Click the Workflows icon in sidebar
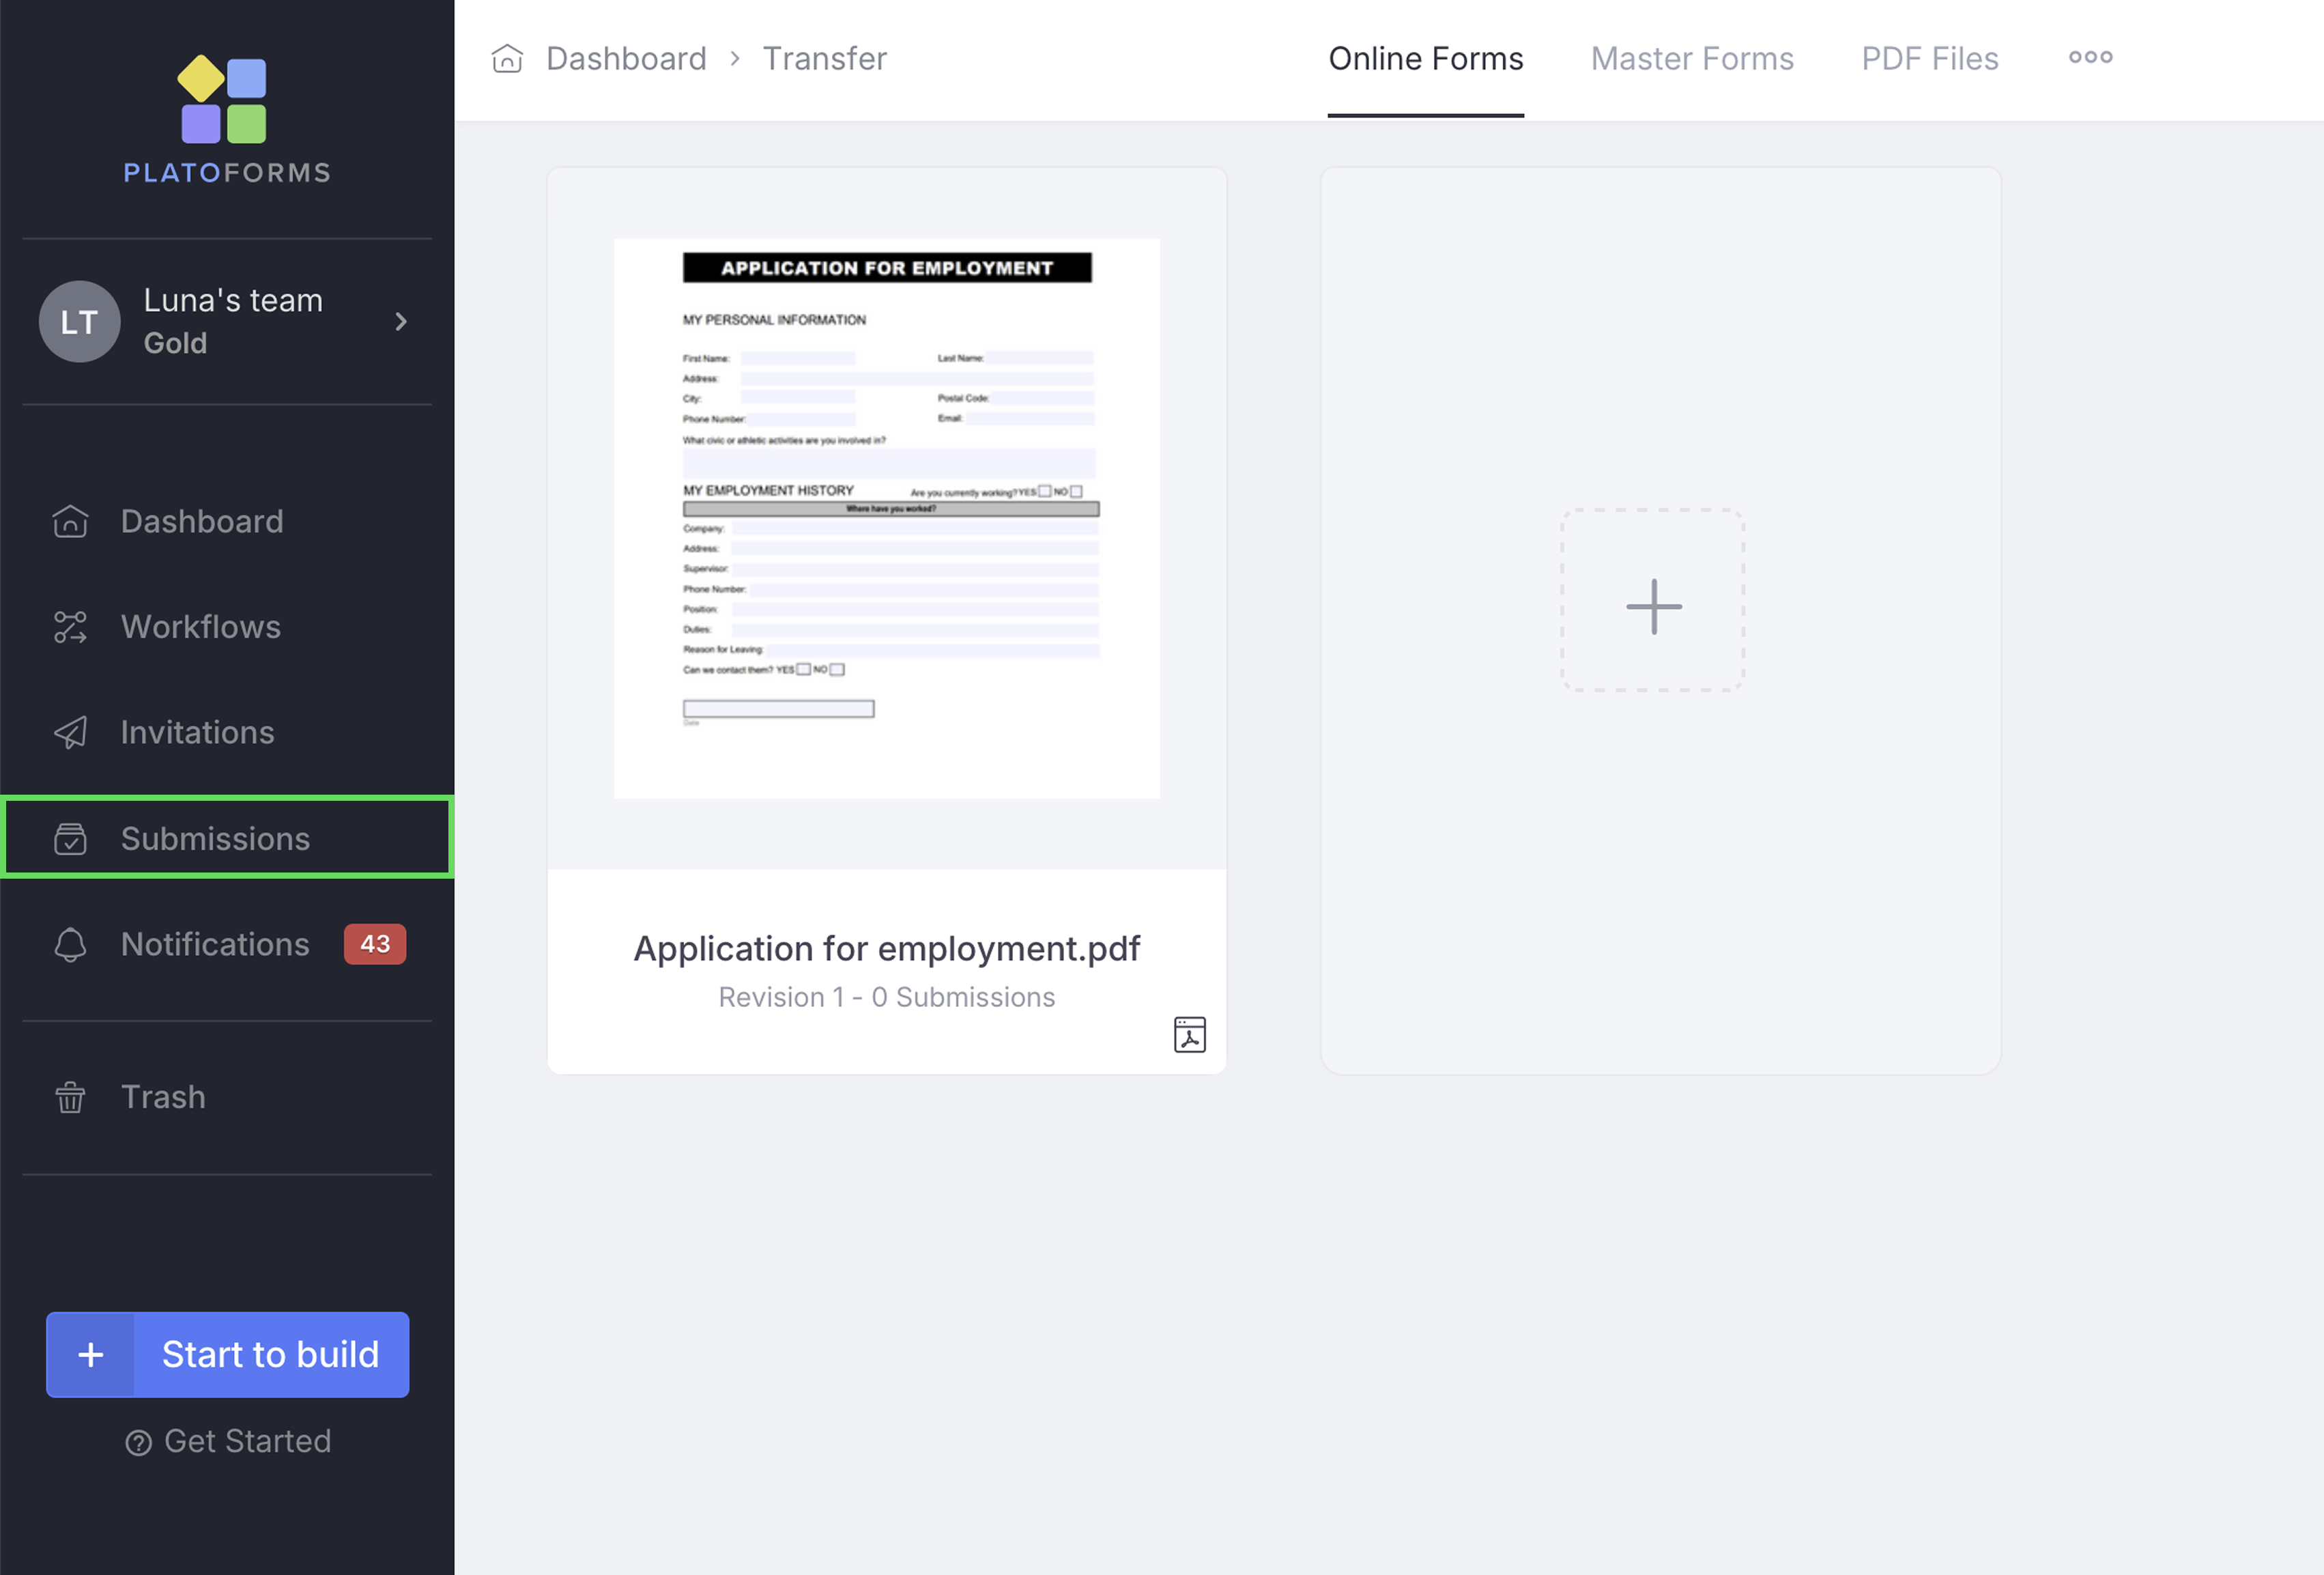This screenshot has width=2324, height=1575. pyautogui.click(x=70, y=627)
